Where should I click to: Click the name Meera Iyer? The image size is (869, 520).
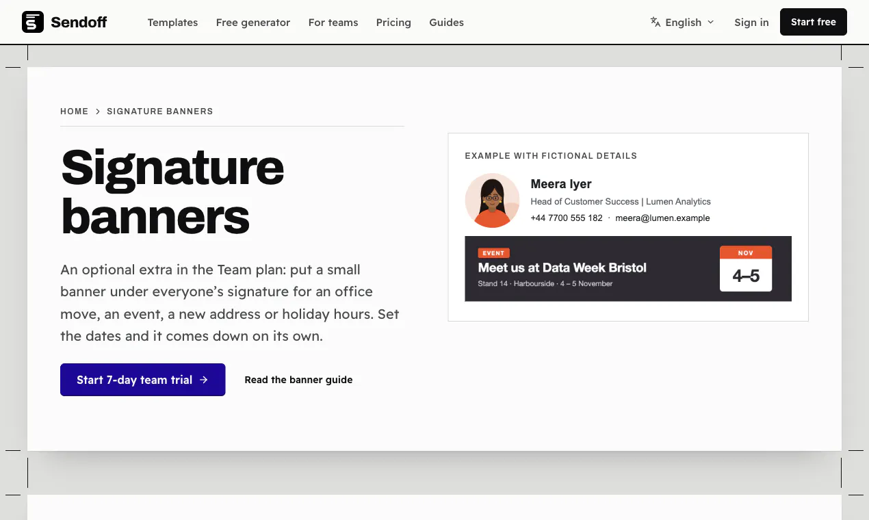561,184
